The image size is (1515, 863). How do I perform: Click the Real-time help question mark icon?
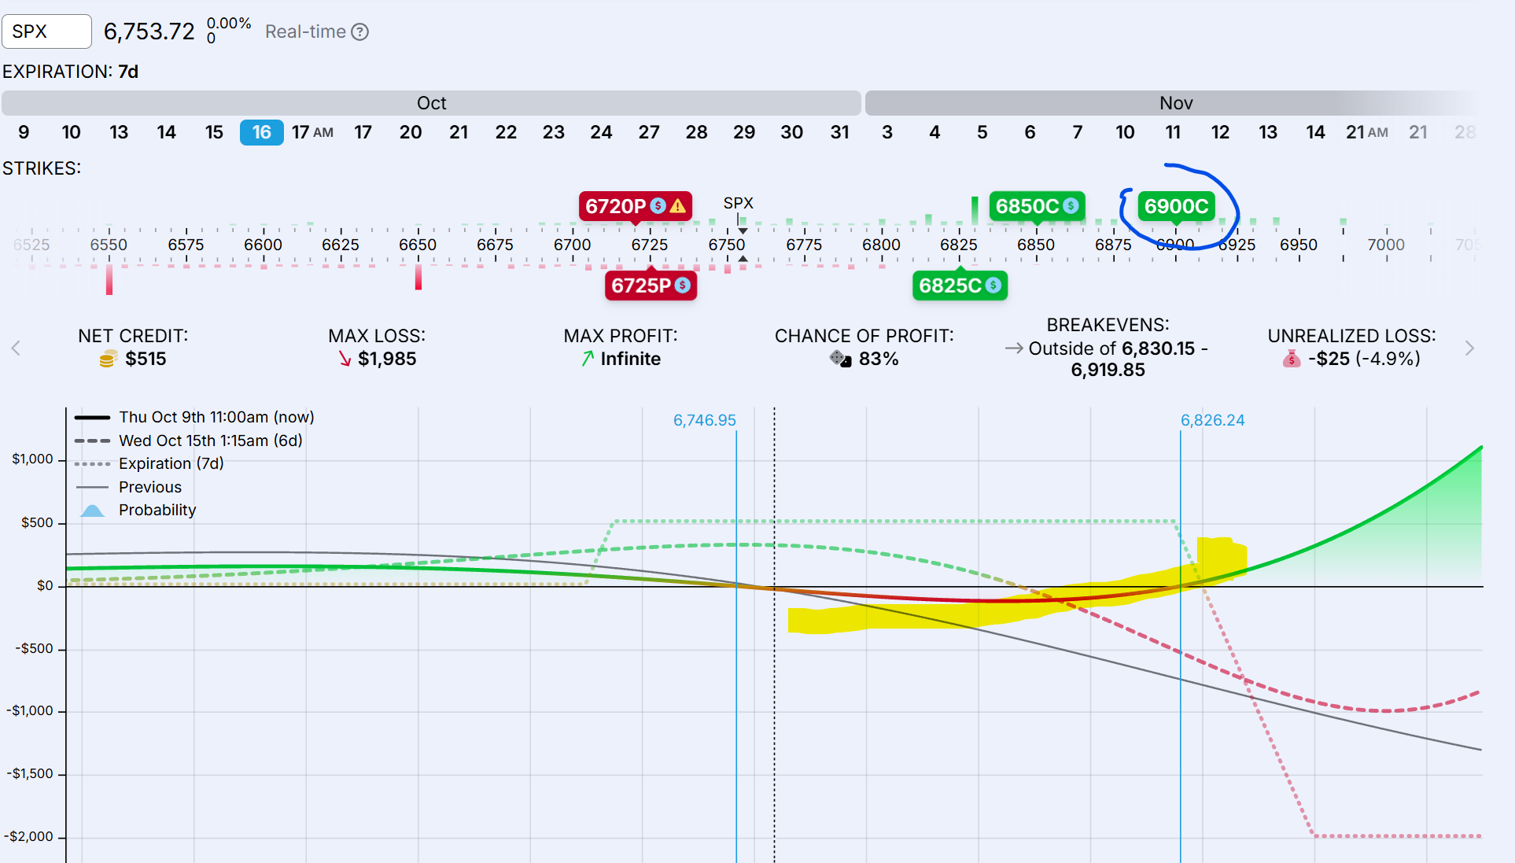pyautogui.click(x=359, y=31)
